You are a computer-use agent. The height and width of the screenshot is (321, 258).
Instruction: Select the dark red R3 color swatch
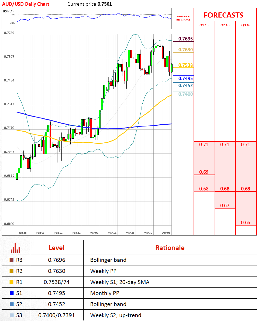click(x=11, y=260)
